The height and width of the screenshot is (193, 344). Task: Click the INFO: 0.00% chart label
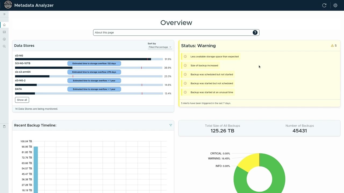pos(223,166)
